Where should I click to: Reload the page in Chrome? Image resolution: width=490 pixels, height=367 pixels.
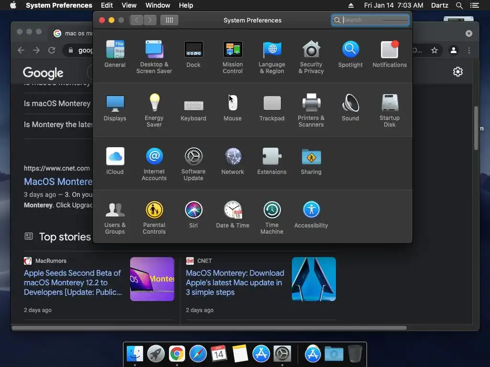[52, 50]
